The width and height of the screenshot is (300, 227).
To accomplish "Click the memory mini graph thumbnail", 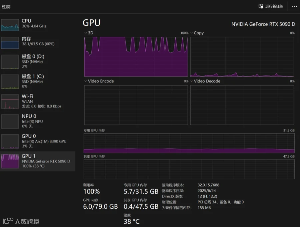I will (10, 43).
